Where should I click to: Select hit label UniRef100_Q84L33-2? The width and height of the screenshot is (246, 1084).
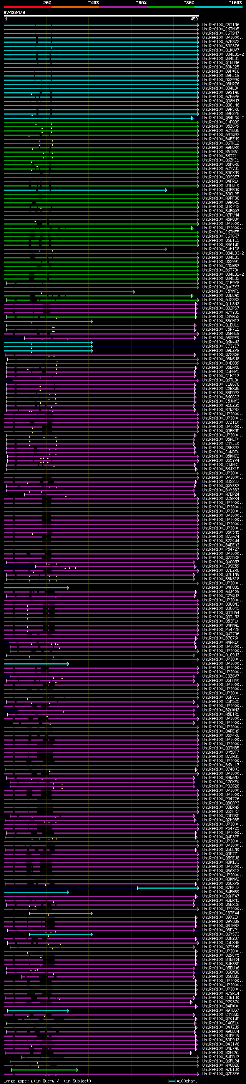[x=223, y=253]
